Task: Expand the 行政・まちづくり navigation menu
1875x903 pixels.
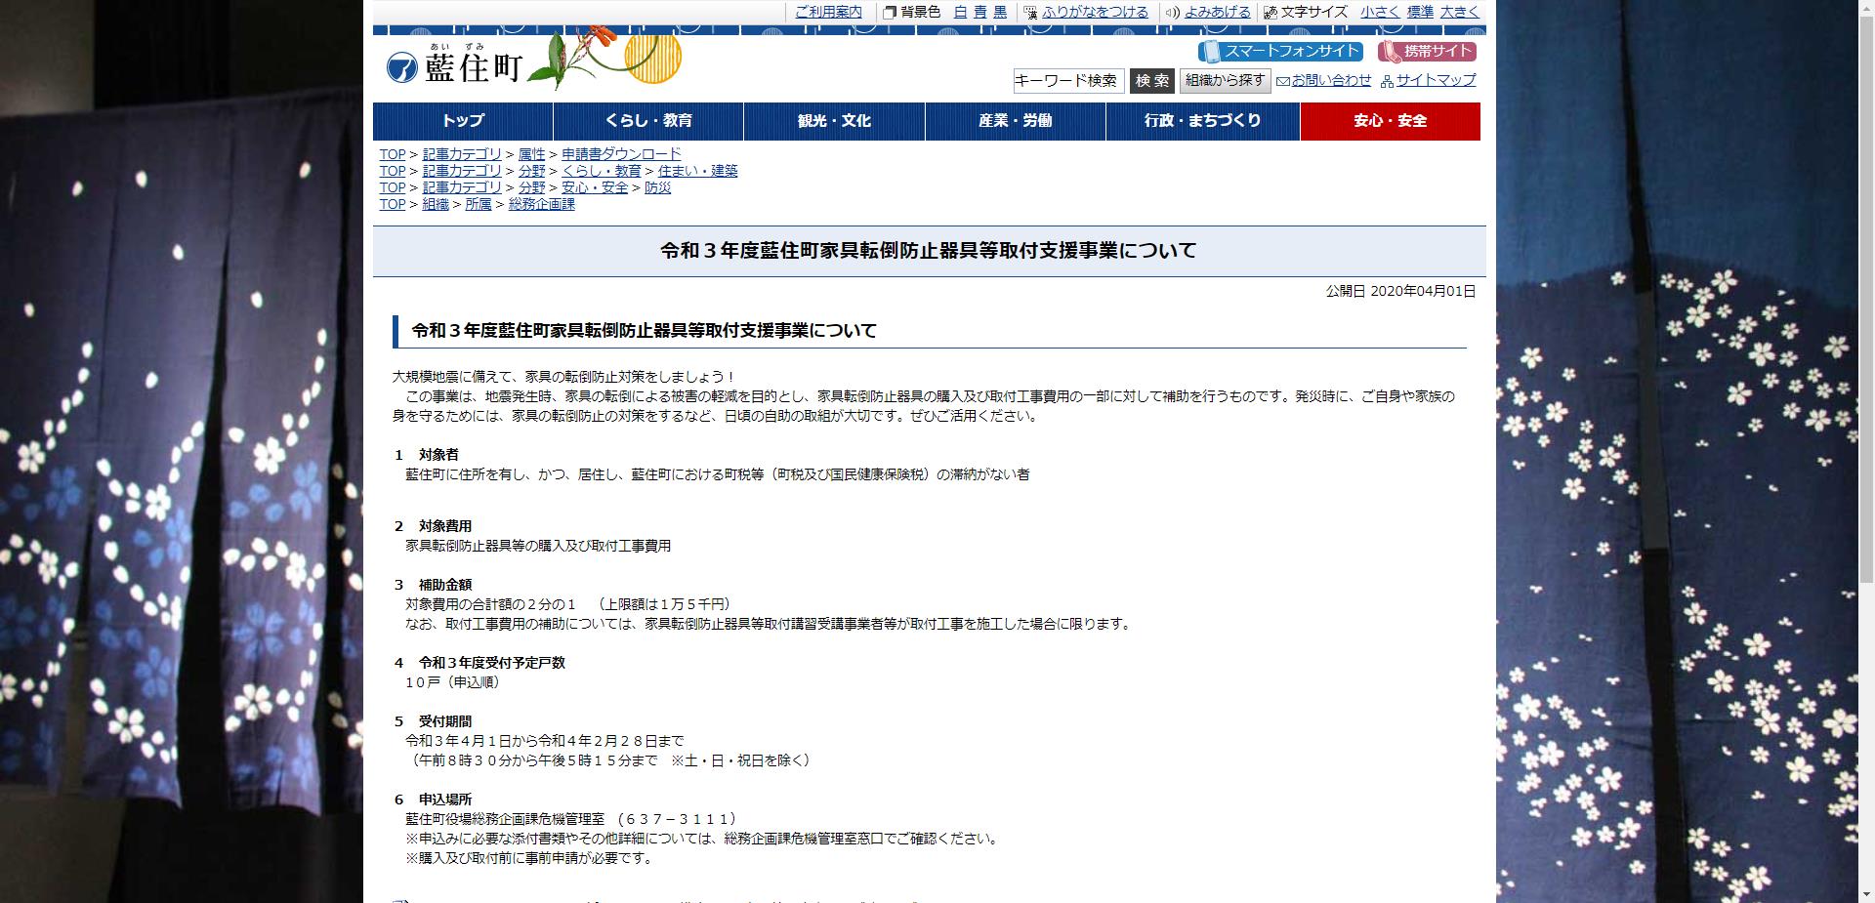Action: (1202, 121)
